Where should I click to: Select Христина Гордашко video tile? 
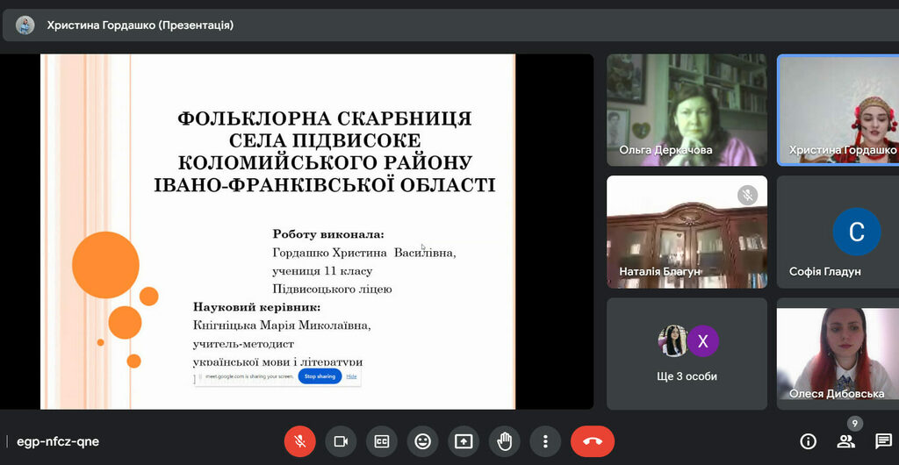[x=838, y=110]
